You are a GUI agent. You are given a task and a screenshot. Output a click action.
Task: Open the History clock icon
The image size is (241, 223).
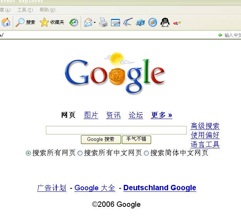[x=74, y=23]
